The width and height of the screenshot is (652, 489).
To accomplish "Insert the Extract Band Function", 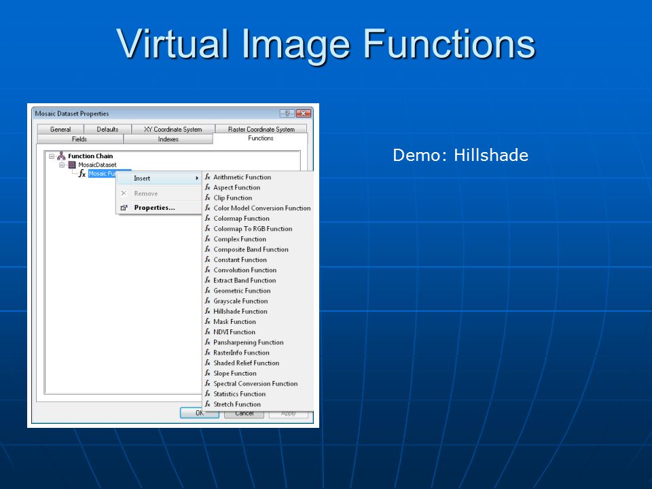I will pyautogui.click(x=258, y=280).
